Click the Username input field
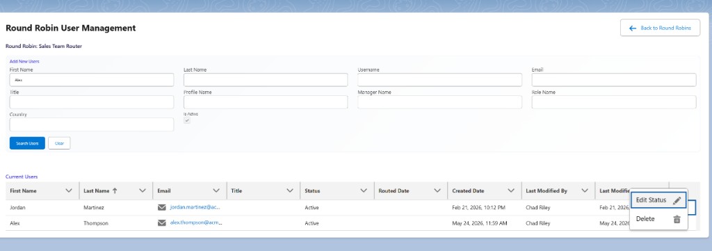 pyautogui.click(x=439, y=80)
